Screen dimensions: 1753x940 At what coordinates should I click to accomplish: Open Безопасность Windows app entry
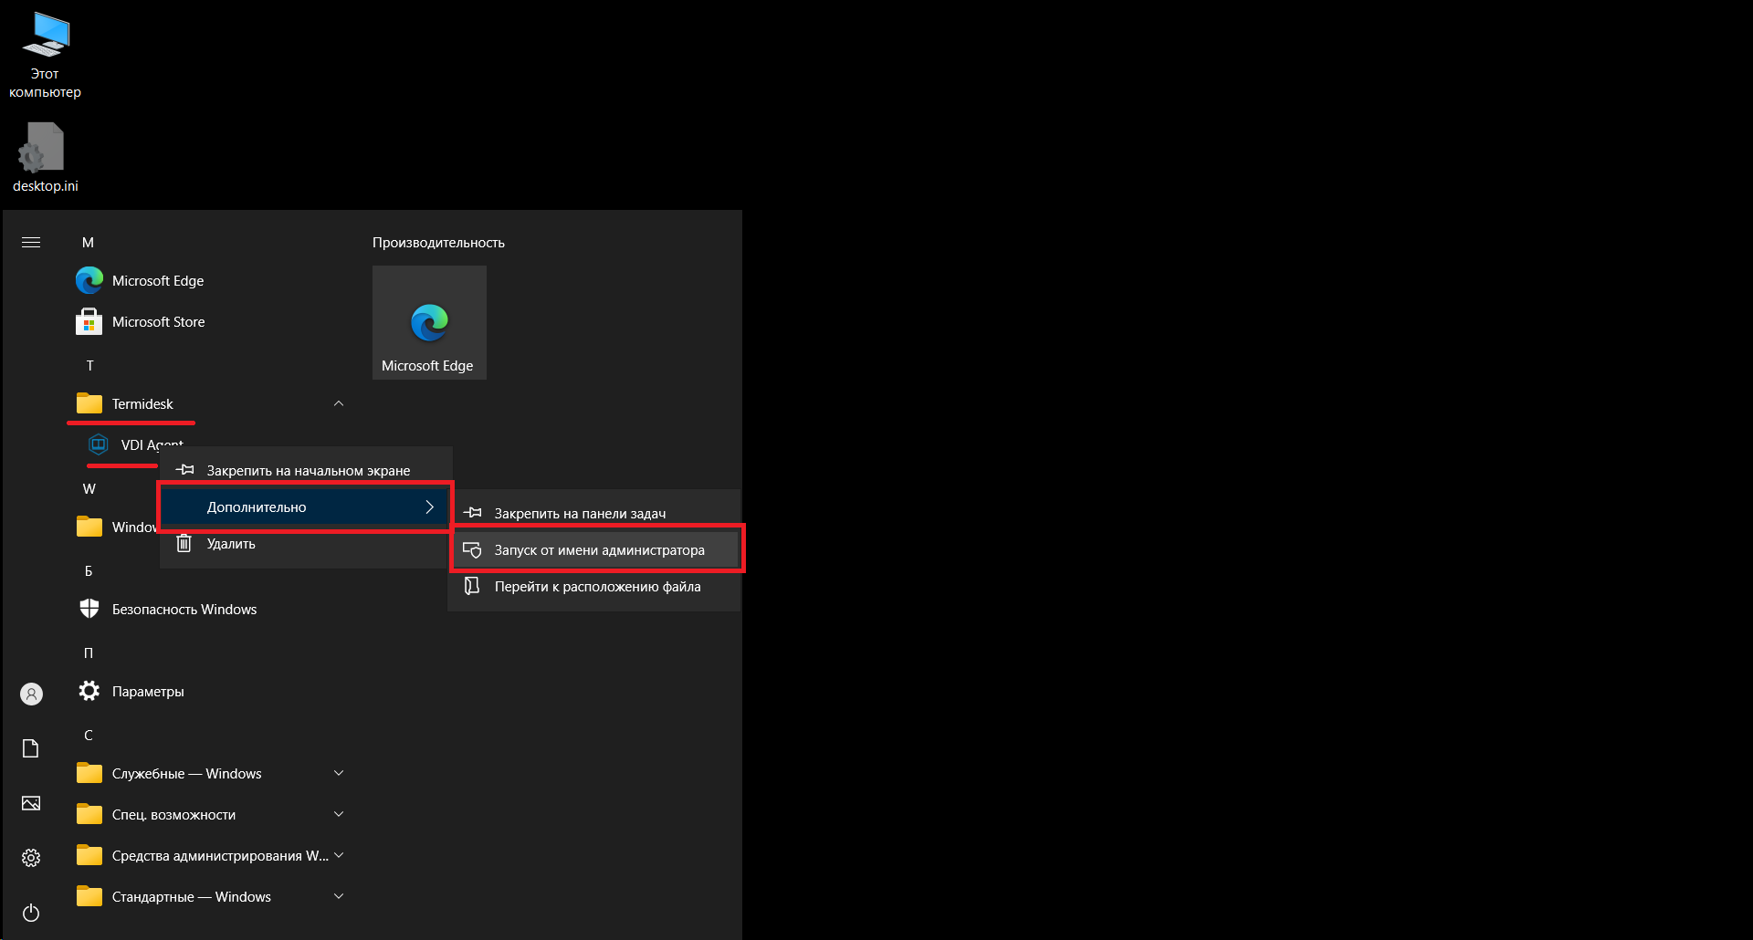tap(209, 609)
